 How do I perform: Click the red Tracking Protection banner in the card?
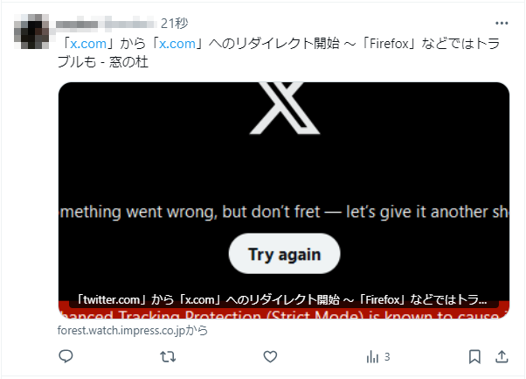[x=284, y=312]
